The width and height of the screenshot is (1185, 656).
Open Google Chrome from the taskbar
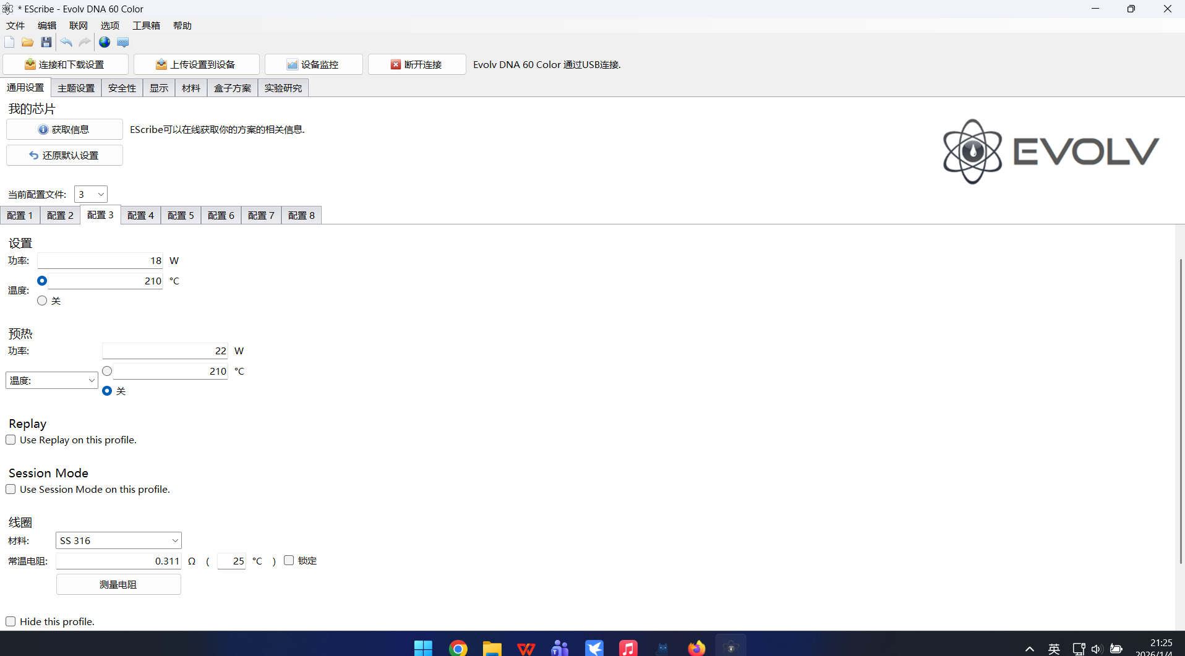coord(458,647)
